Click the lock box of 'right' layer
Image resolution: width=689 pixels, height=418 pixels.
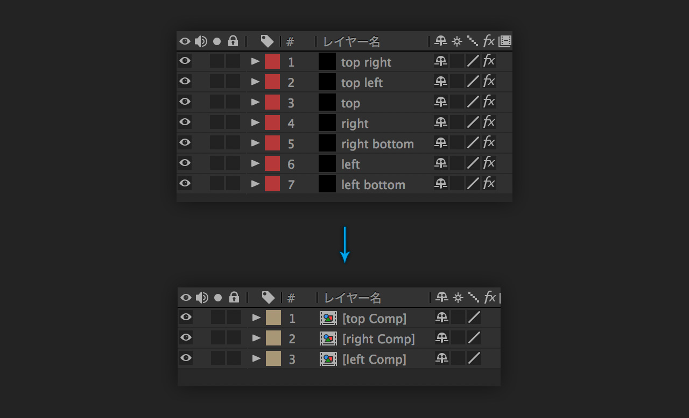point(233,122)
